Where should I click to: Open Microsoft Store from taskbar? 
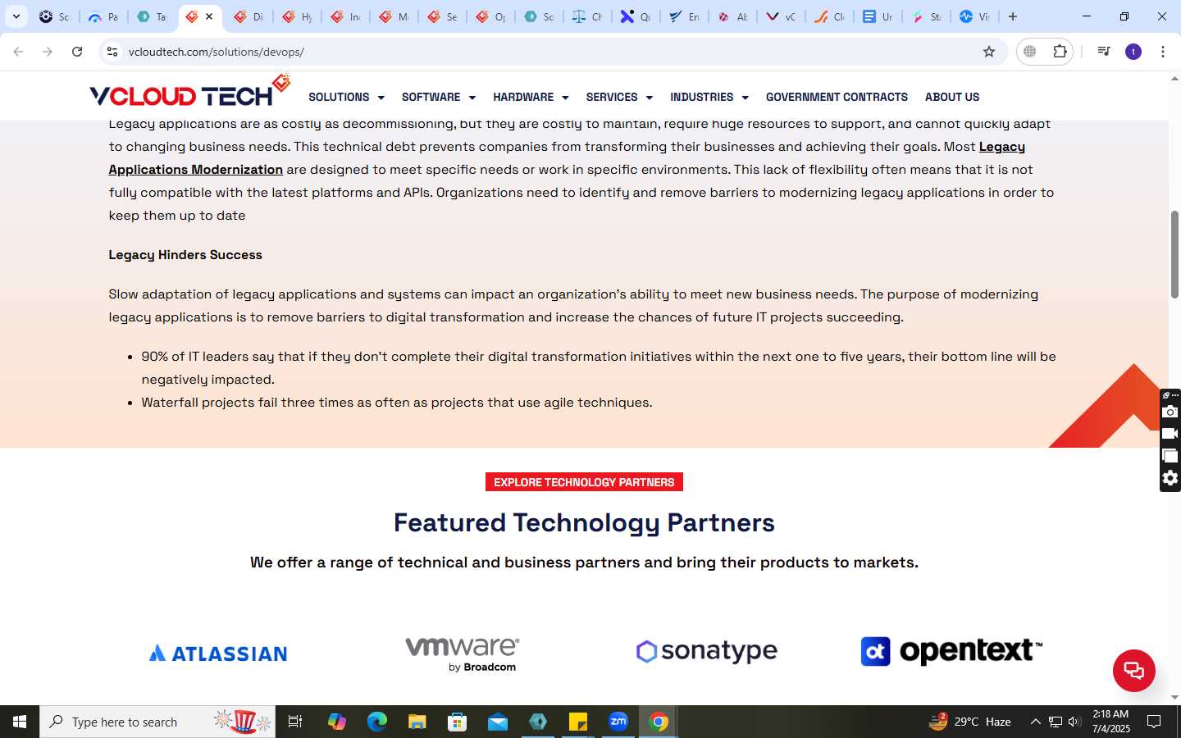point(458,722)
